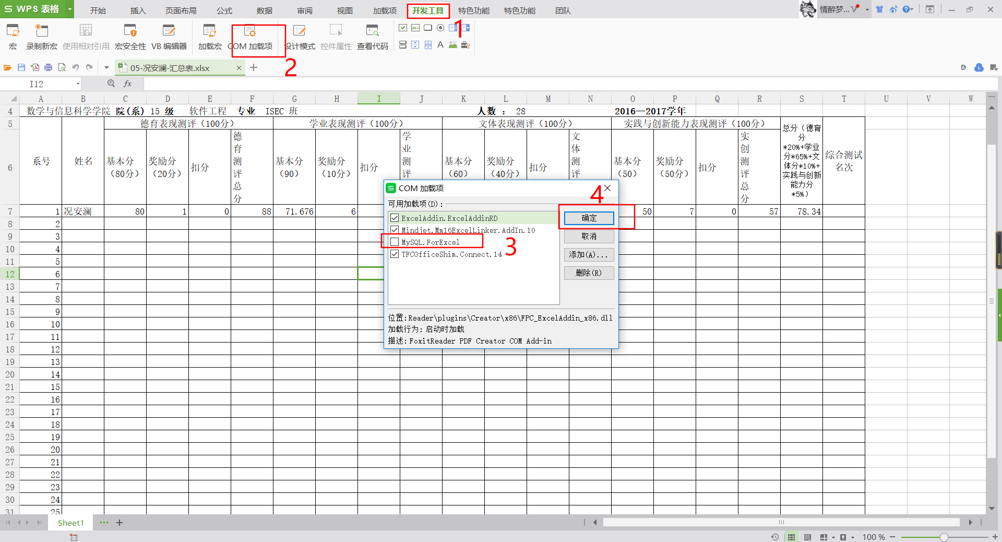This screenshot has height=542, width=1002.
Task: Open the help dropdown menu
Action: (912, 9)
